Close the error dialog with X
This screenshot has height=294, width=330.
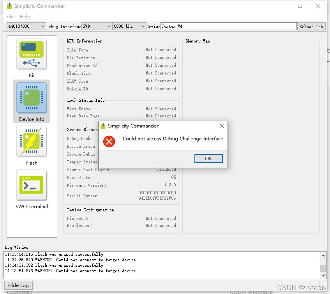[221, 126]
